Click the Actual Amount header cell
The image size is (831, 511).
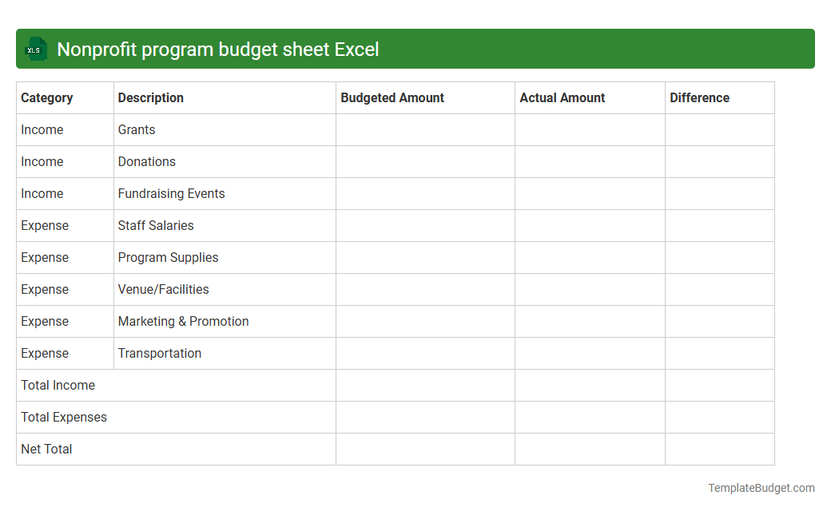pyautogui.click(x=561, y=97)
